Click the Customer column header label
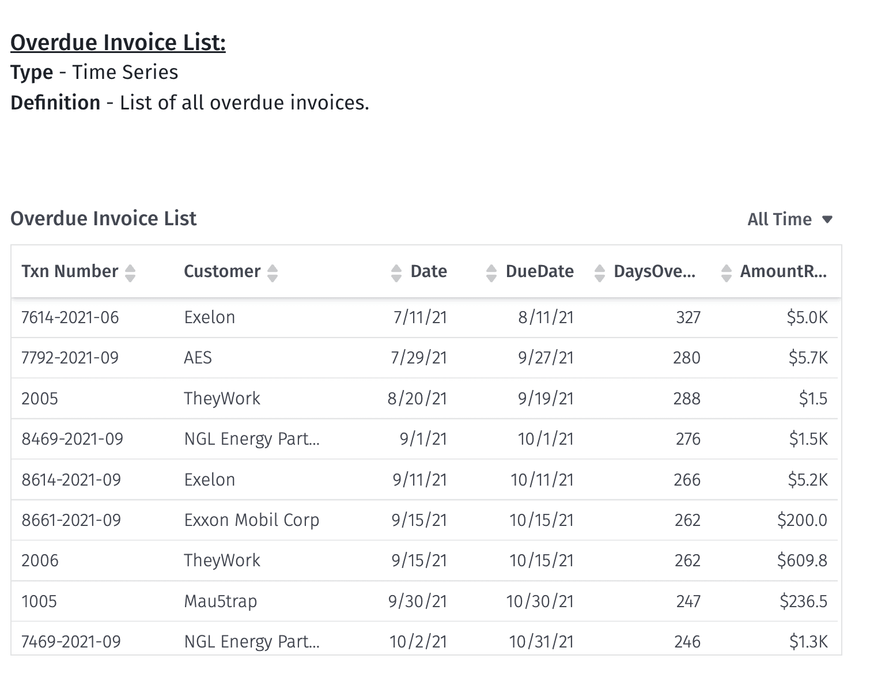Image resolution: width=870 pixels, height=674 pixels. click(222, 271)
